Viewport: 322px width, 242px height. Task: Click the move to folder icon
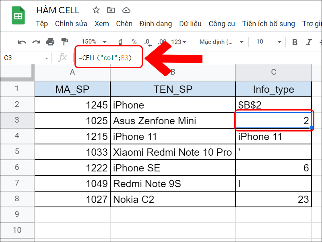click(111, 10)
